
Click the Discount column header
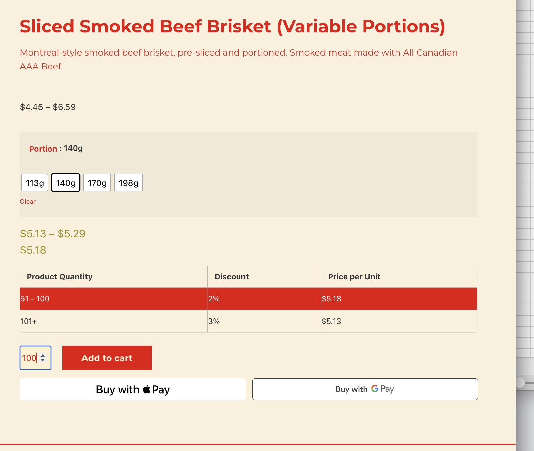(x=232, y=277)
